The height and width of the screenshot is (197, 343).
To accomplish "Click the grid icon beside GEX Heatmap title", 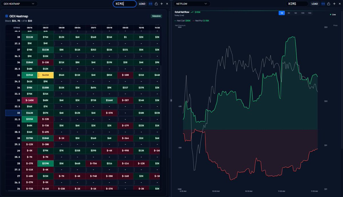I will [x=7, y=16].
